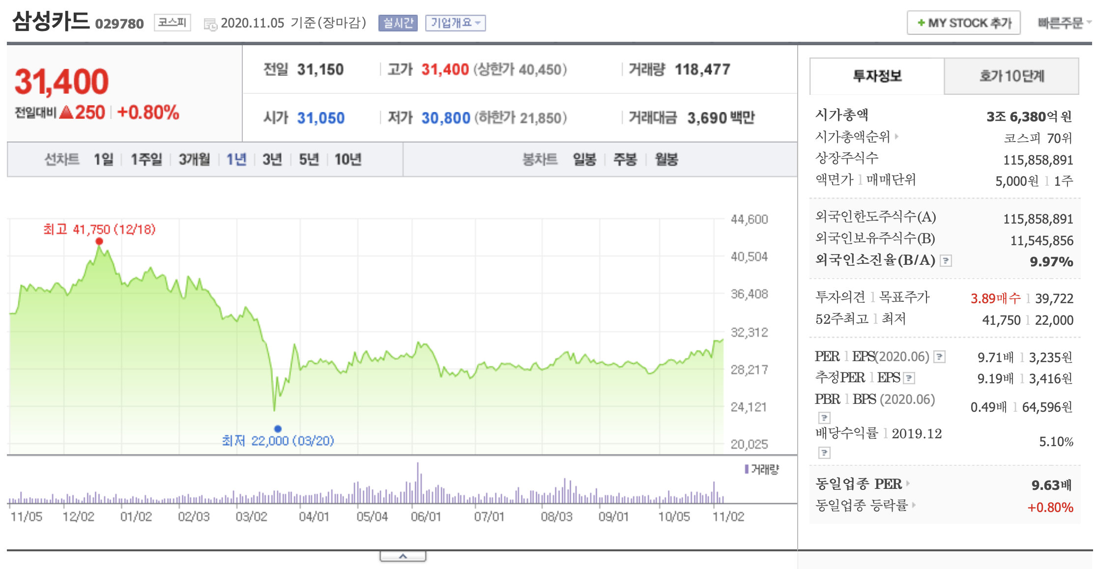Click question mark icon next to PER EPS(2020.06)
Viewport: 1097px width, 569px height.
[x=939, y=357]
